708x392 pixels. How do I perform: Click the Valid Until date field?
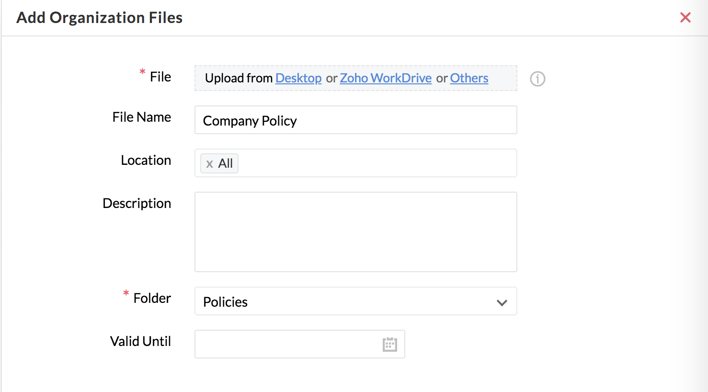click(x=300, y=344)
